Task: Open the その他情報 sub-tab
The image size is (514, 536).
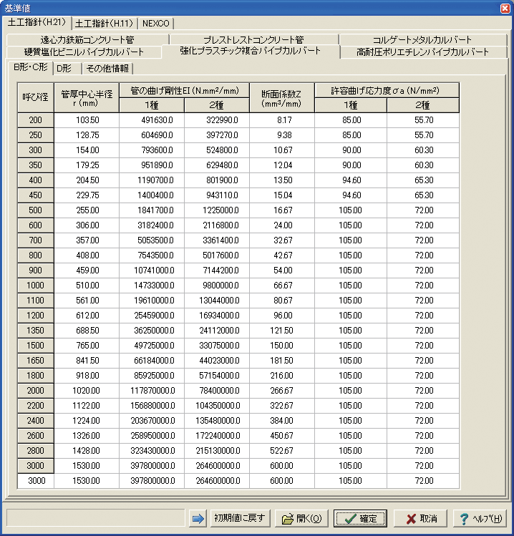Action: (x=107, y=69)
